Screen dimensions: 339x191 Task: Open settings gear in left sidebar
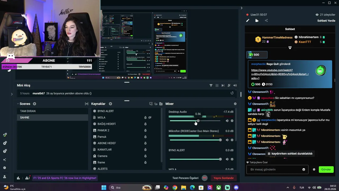[x=5, y=168]
